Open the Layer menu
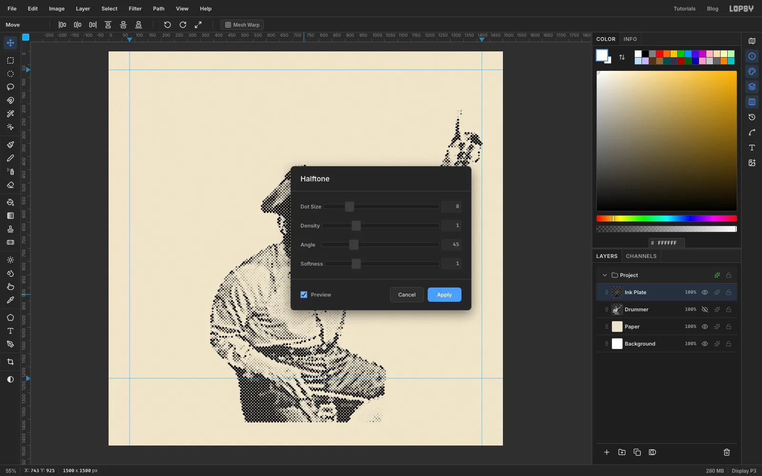This screenshot has width=762, height=476. (x=83, y=9)
